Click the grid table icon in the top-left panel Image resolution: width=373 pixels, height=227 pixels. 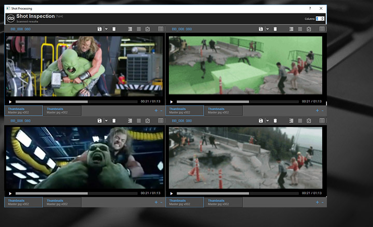(161, 29)
